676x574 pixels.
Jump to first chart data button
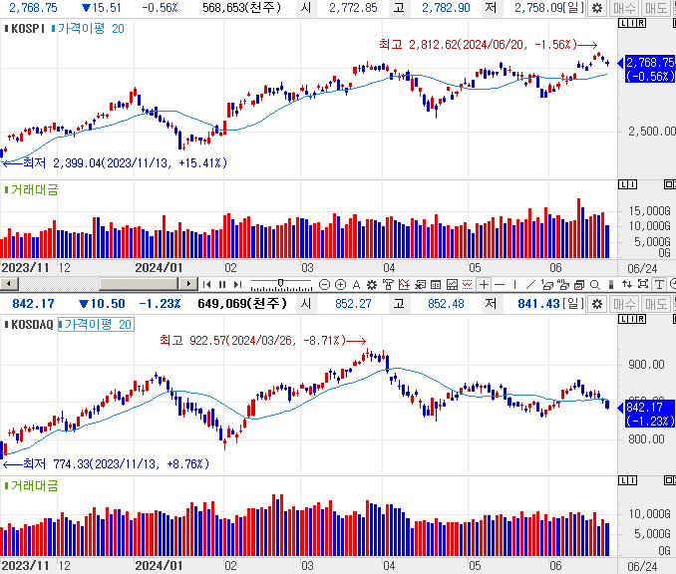207,284
